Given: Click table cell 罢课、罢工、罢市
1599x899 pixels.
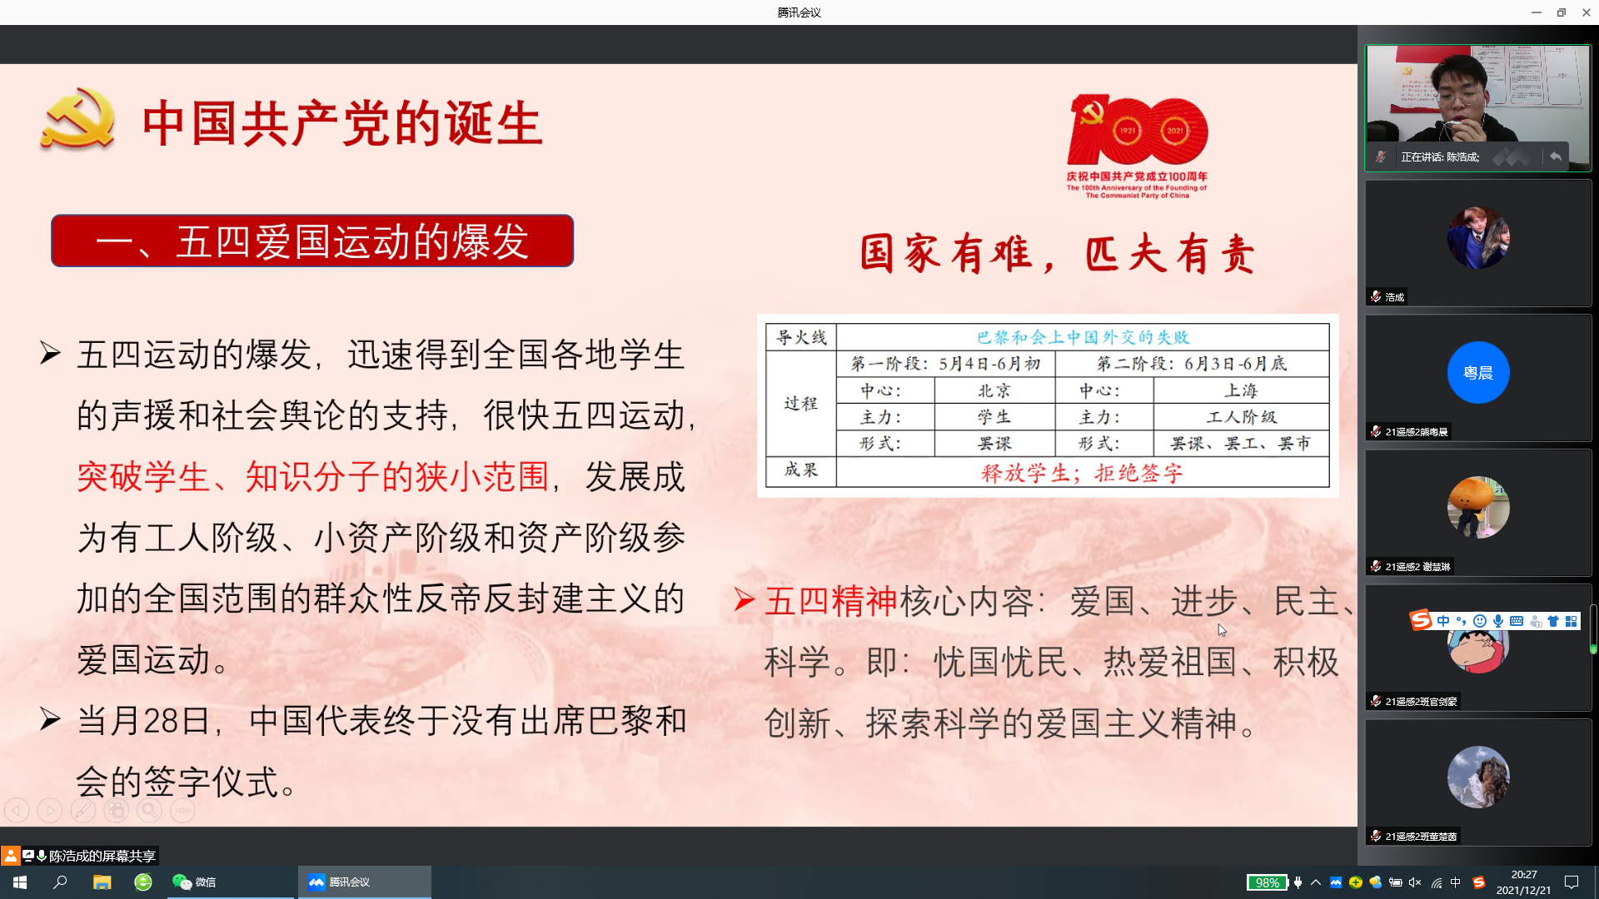Looking at the screenshot, I should (x=1241, y=443).
